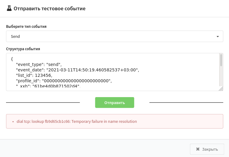Click the scrollbar thumb in the event structure field
229x157 pixels.
click(221, 60)
